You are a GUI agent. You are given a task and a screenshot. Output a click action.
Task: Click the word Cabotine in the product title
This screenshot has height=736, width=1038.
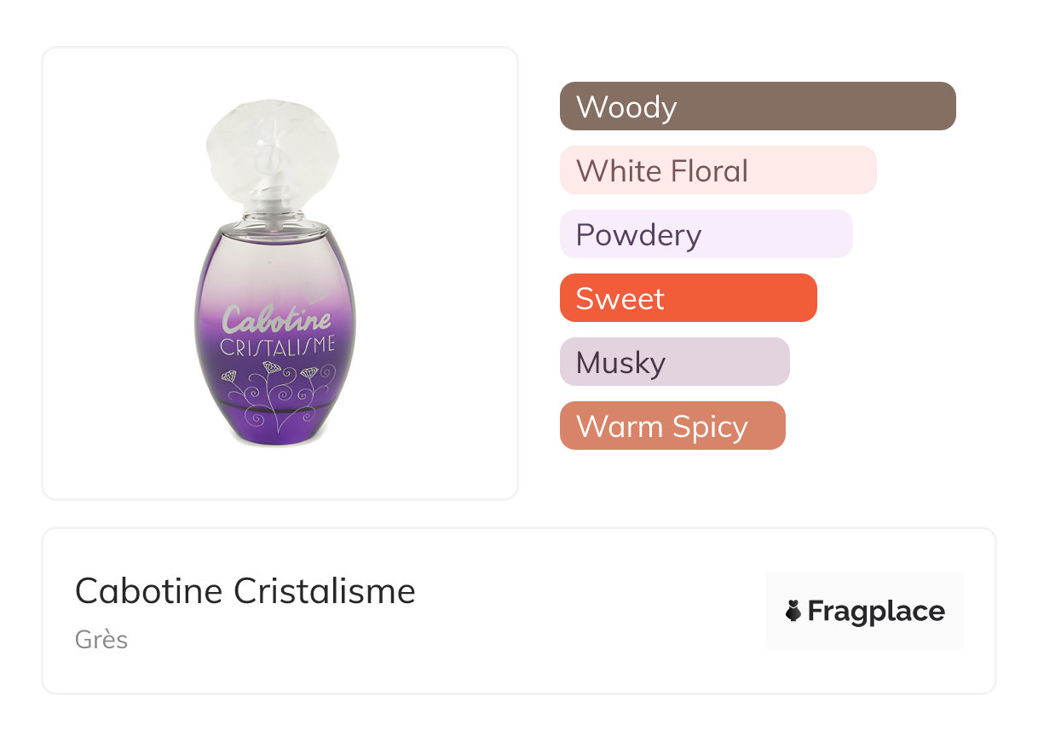point(150,590)
